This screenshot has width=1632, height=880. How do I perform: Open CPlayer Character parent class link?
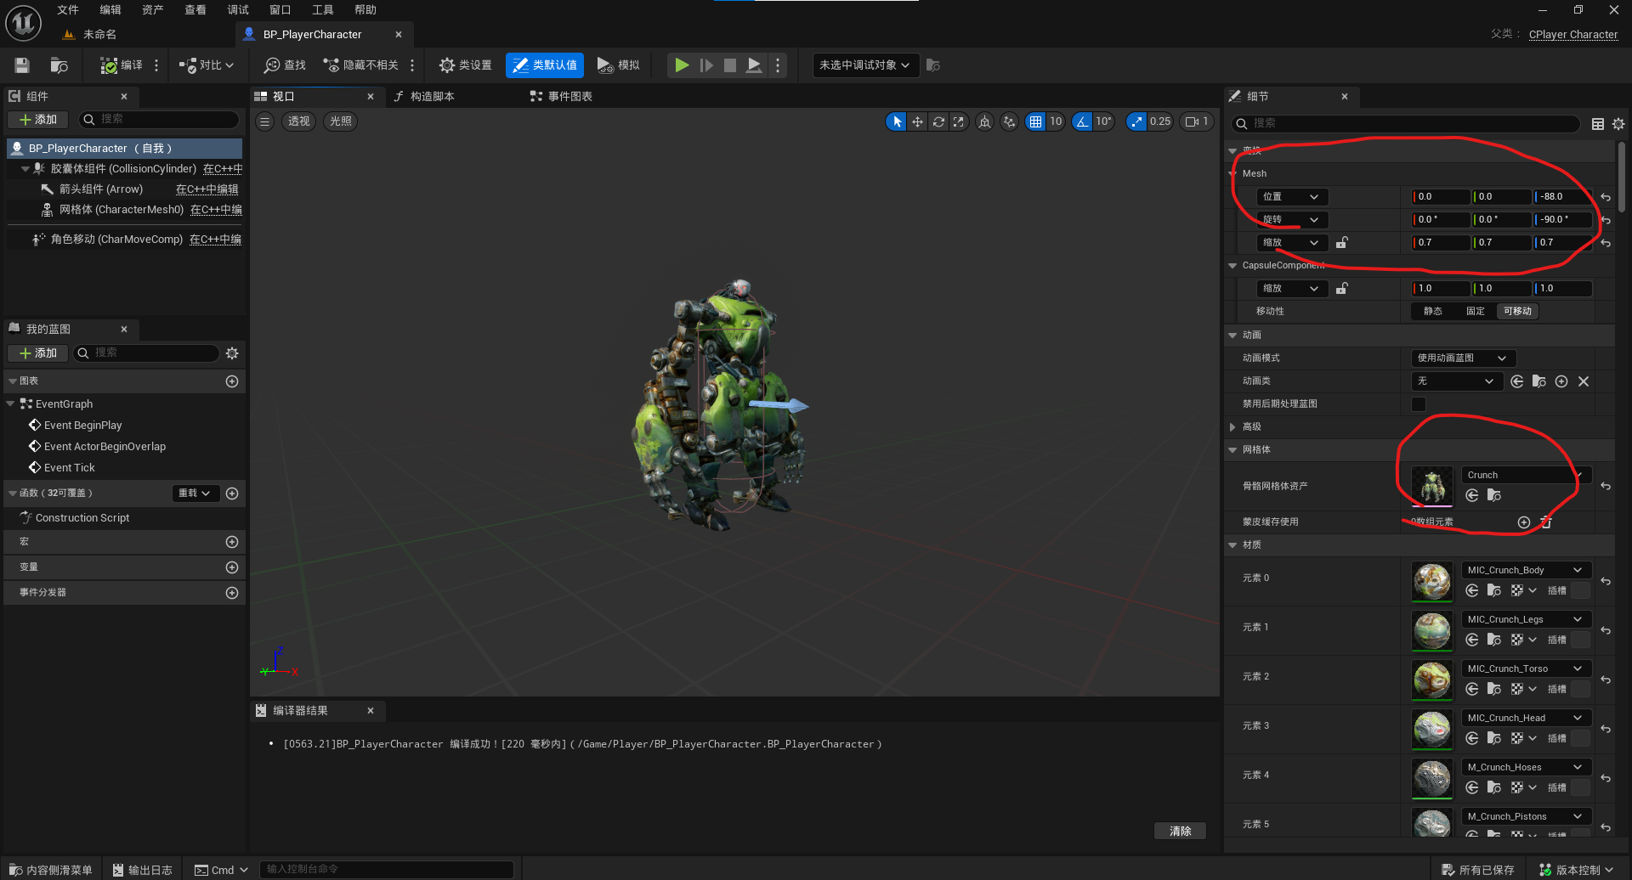tap(1573, 35)
